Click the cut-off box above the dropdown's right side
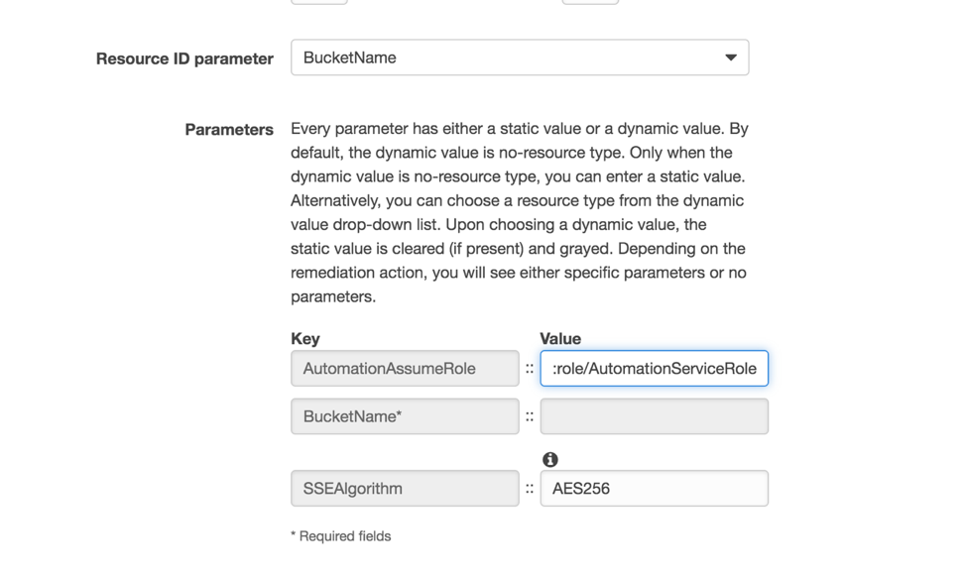966x578 pixels. point(590,2)
